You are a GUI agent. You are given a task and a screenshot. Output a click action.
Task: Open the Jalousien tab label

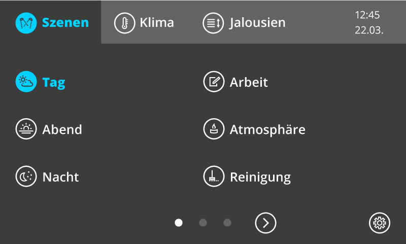point(257,23)
